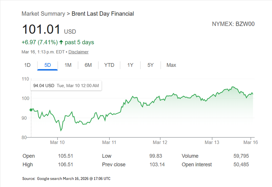272x187 pixels.
Task: Switch chart to 1M range
Action: 68,65
